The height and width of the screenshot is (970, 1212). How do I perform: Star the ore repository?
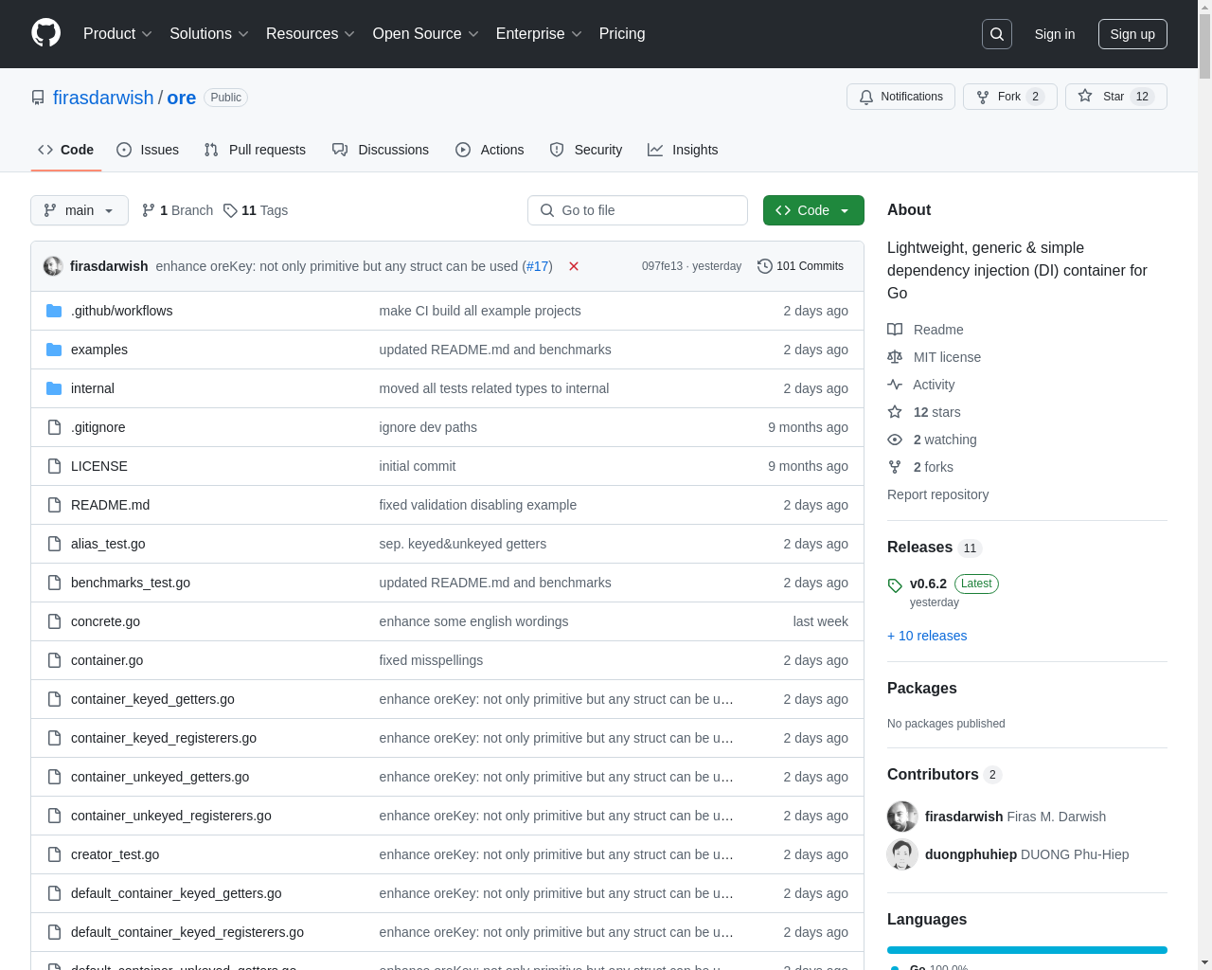(1115, 97)
